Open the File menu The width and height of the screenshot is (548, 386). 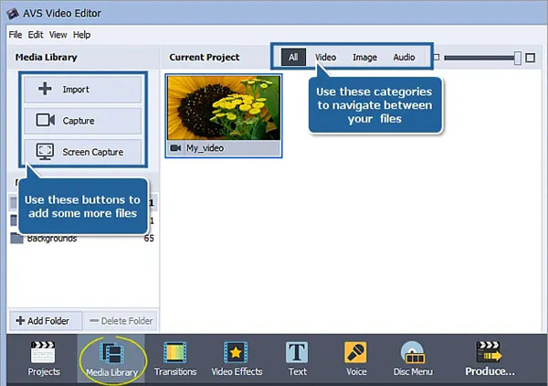click(x=16, y=35)
